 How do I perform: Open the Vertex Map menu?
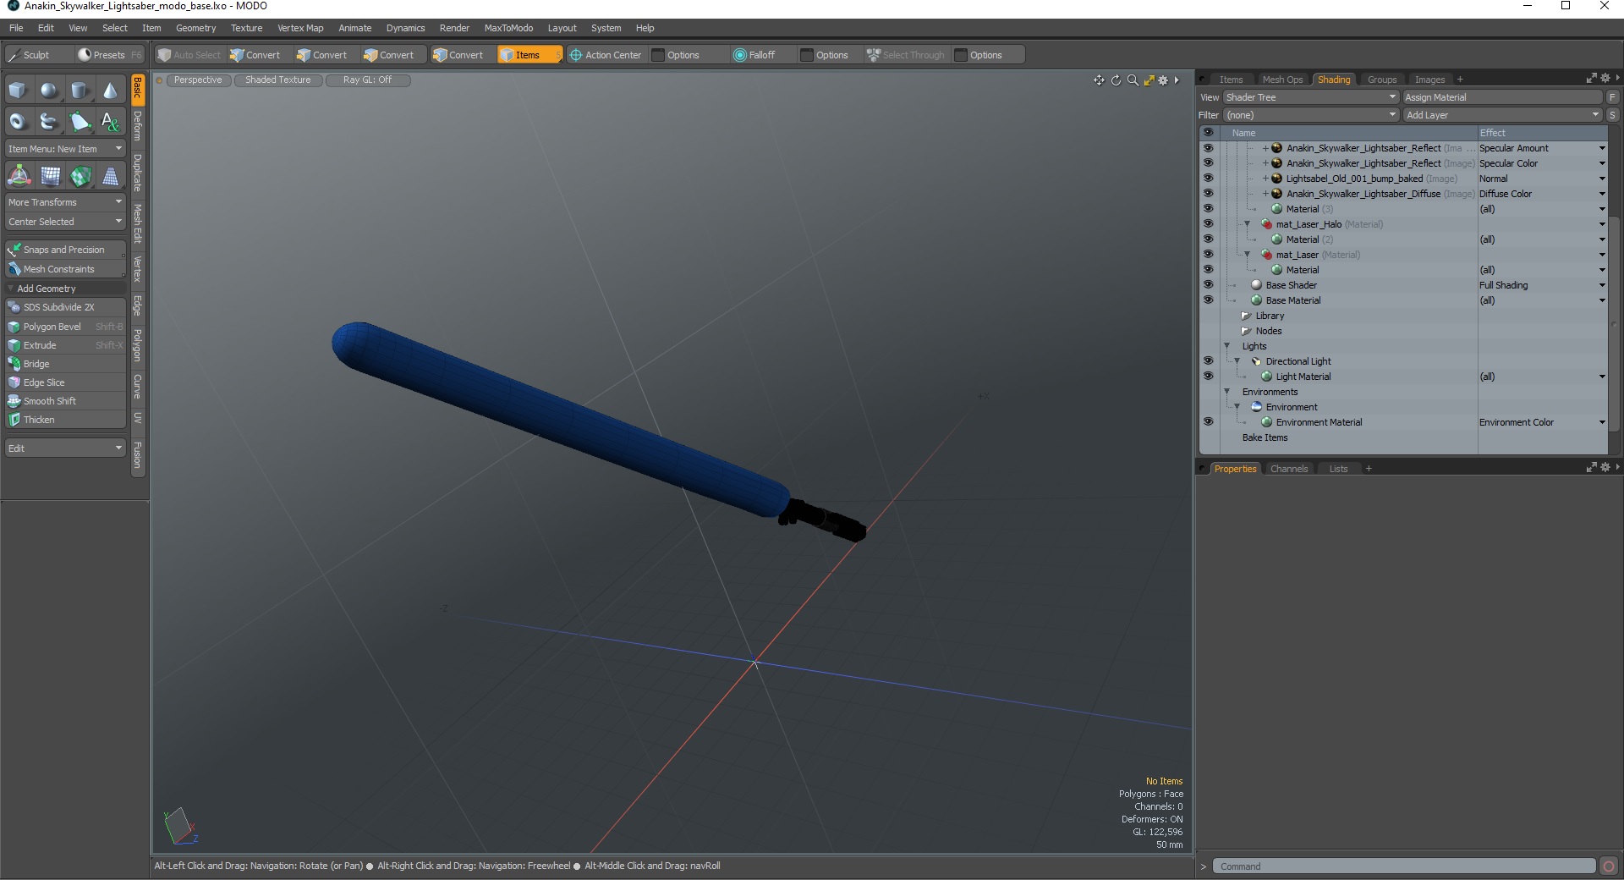pyautogui.click(x=300, y=28)
